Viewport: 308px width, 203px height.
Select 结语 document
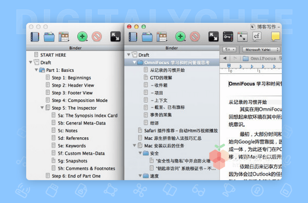point(154,123)
